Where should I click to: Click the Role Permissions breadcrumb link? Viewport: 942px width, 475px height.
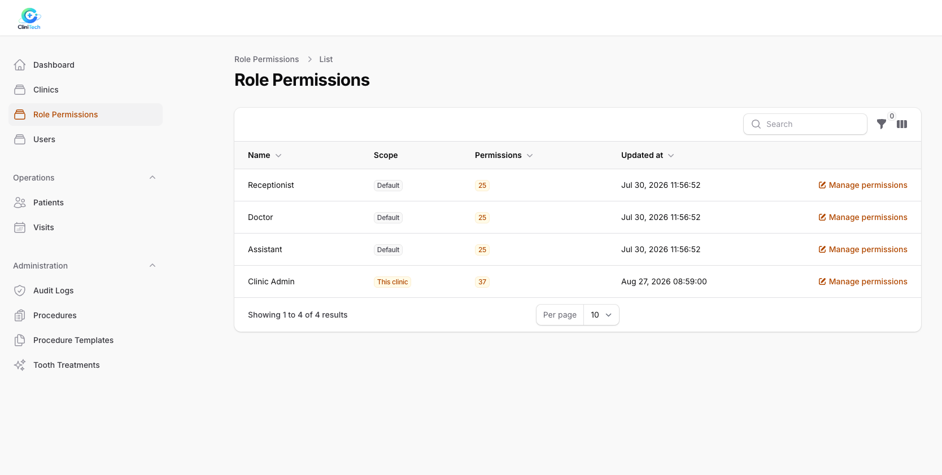click(x=267, y=59)
